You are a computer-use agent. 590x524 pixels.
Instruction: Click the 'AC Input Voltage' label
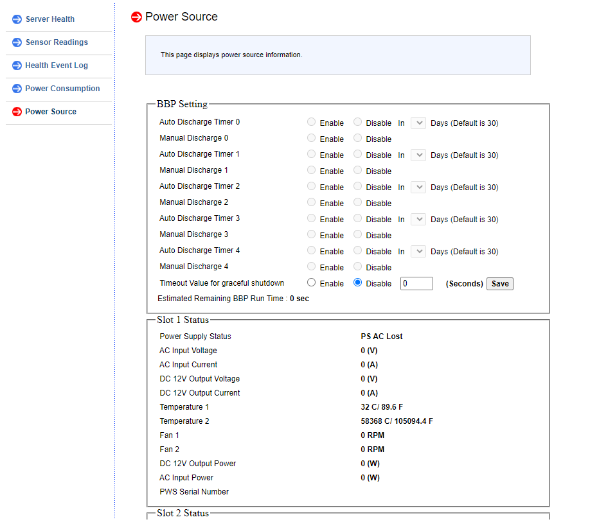click(188, 351)
